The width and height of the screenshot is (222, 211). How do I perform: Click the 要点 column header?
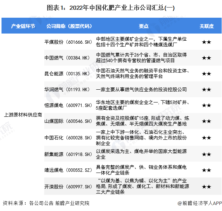[143, 26]
